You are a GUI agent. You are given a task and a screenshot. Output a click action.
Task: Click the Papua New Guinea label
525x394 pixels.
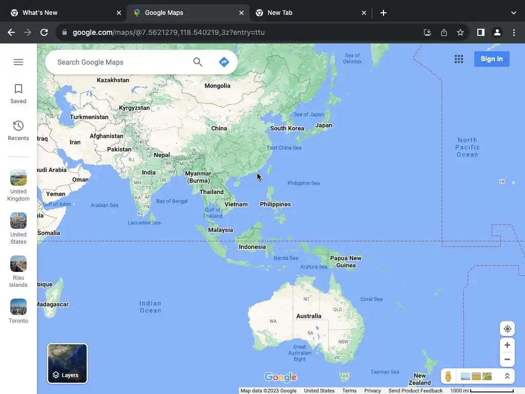click(346, 262)
